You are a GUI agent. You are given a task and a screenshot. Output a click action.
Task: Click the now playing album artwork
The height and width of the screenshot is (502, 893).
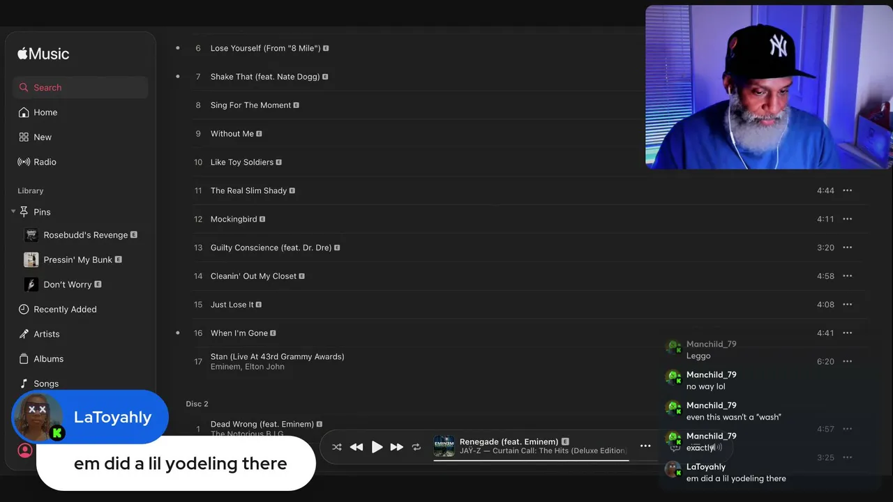(444, 446)
